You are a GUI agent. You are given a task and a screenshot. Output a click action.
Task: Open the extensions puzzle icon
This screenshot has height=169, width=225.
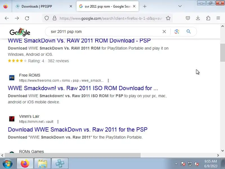point(208,18)
